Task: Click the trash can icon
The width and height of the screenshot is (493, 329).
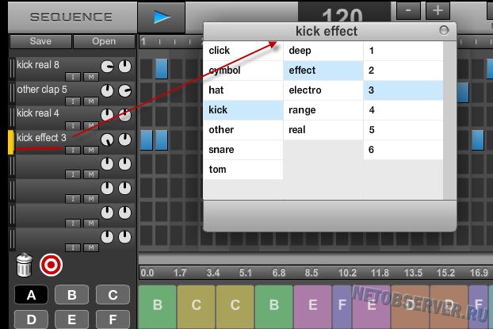Action: coord(24,265)
